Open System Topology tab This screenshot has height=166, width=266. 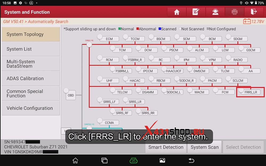pos(31,34)
